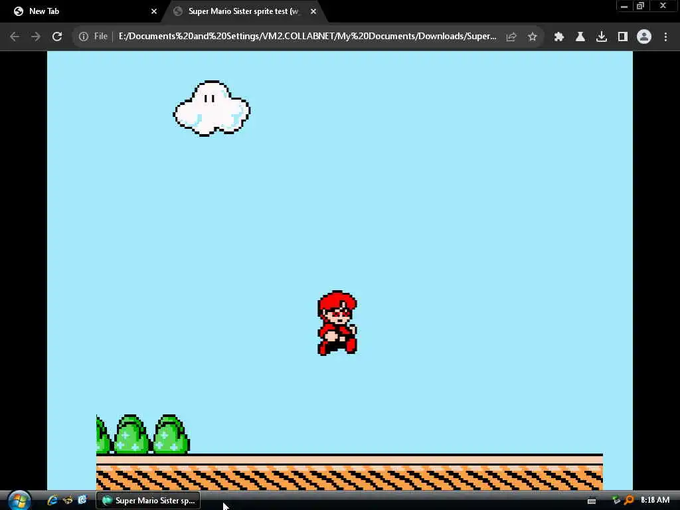The width and height of the screenshot is (680, 510).
Task: Open the on-screen keyboard tray icon
Action: (592, 501)
